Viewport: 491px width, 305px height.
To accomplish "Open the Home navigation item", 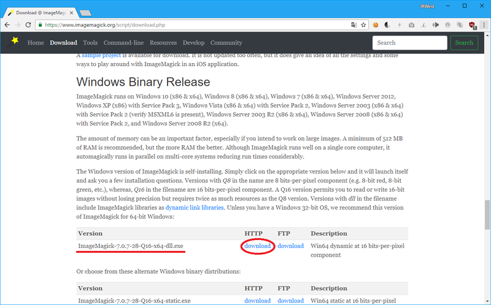I will click(x=36, y=43).
